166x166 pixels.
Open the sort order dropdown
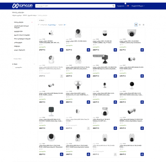[x=52, y=25]
